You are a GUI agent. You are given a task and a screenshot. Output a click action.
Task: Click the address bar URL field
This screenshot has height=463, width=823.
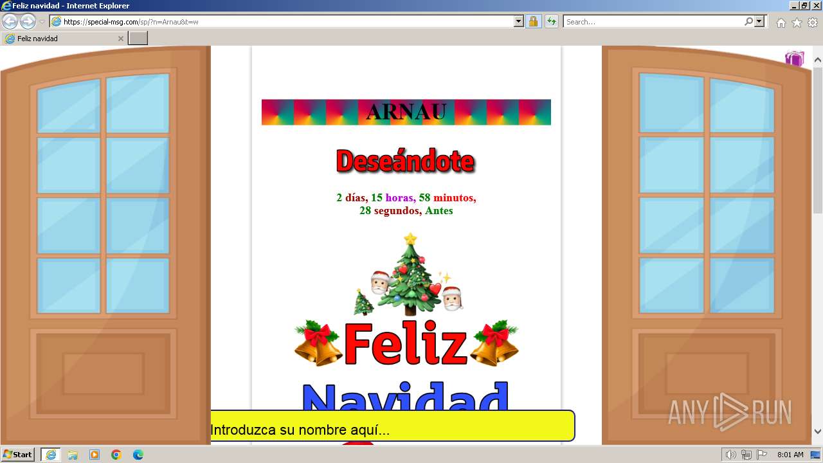coord(282,21)
